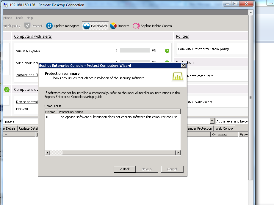
Task: Restore down the Remote Desktop Connection window
Action: point(235,4)
